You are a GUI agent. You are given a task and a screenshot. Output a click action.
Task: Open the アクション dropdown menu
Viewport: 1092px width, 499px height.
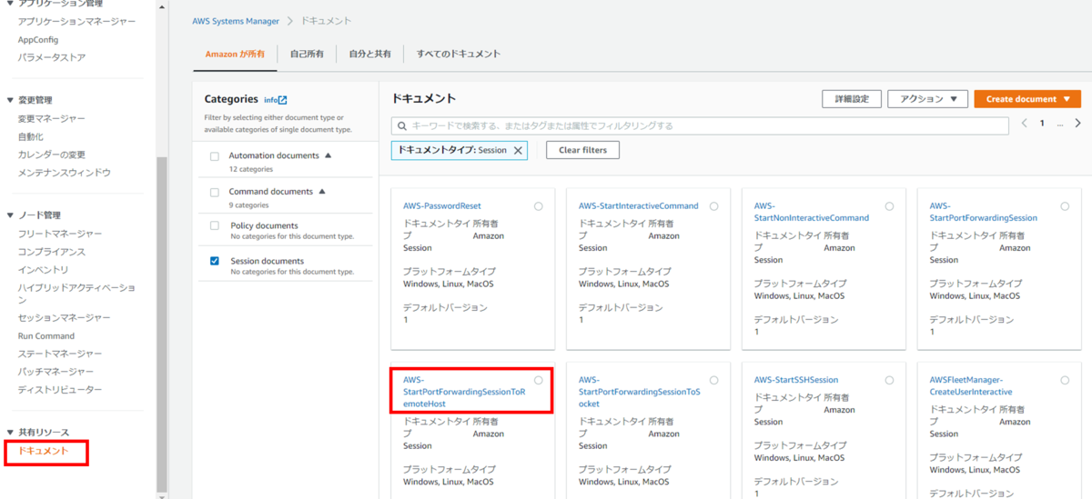point(927,99)
